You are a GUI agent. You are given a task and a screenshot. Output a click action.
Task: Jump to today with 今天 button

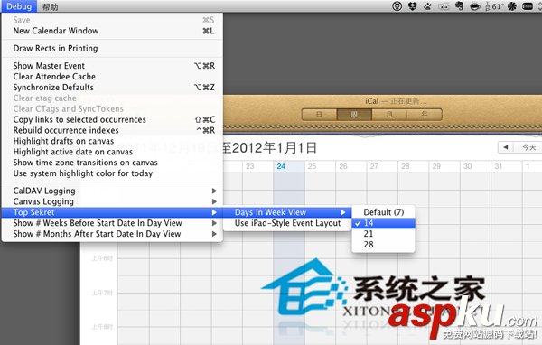click(x=528, y=147)
